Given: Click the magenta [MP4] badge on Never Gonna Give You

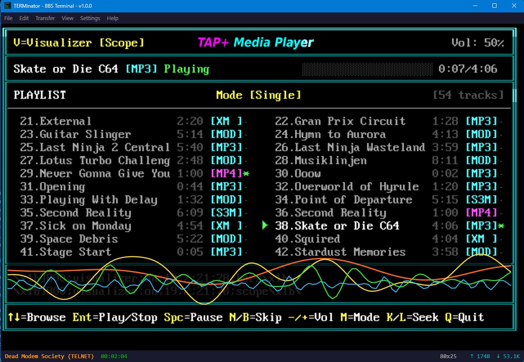Looking at the screenshot, I should point(227,173).
